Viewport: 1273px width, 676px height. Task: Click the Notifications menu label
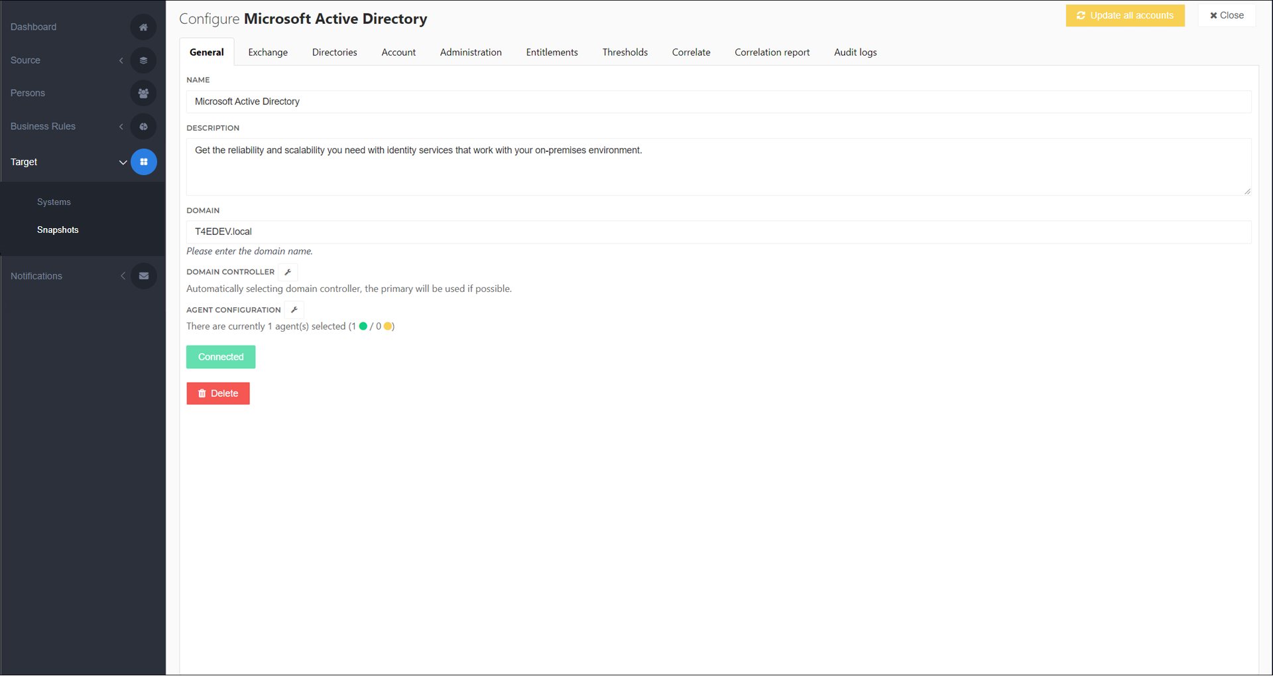point(36,276)
